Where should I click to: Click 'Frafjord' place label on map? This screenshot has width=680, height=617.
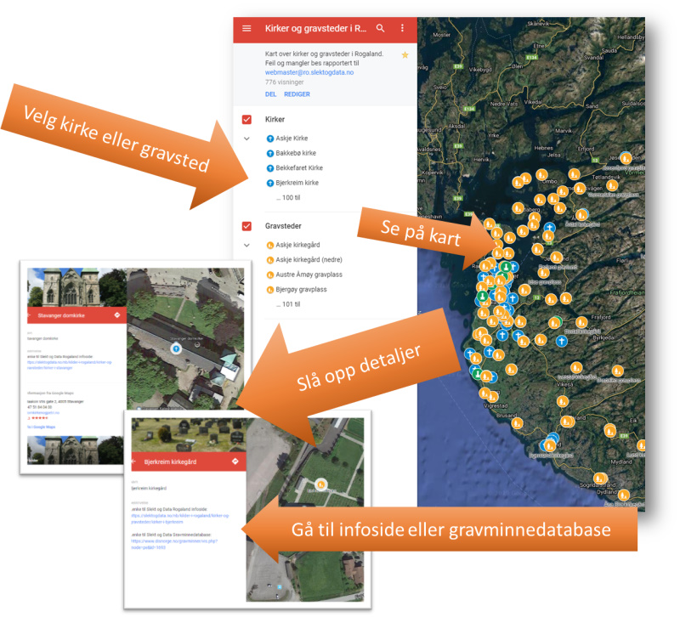coord(601,317)
